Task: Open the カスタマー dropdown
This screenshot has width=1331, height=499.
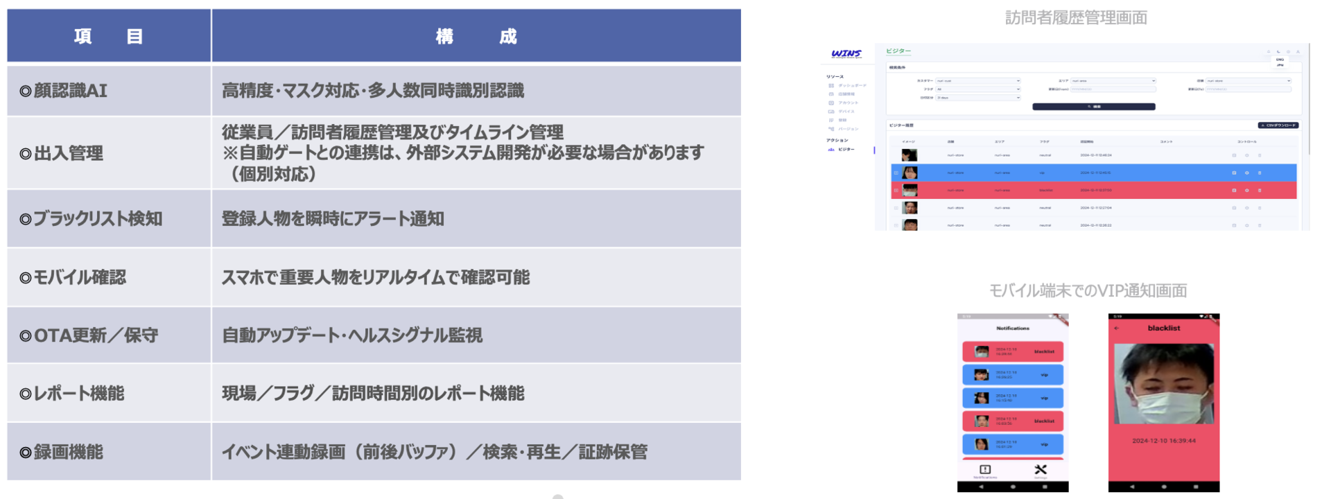Action: point(978,81)
